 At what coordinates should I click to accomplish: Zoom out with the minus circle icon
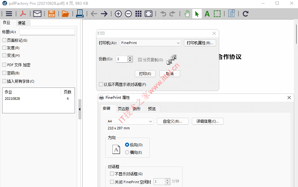tap(128, 14)
